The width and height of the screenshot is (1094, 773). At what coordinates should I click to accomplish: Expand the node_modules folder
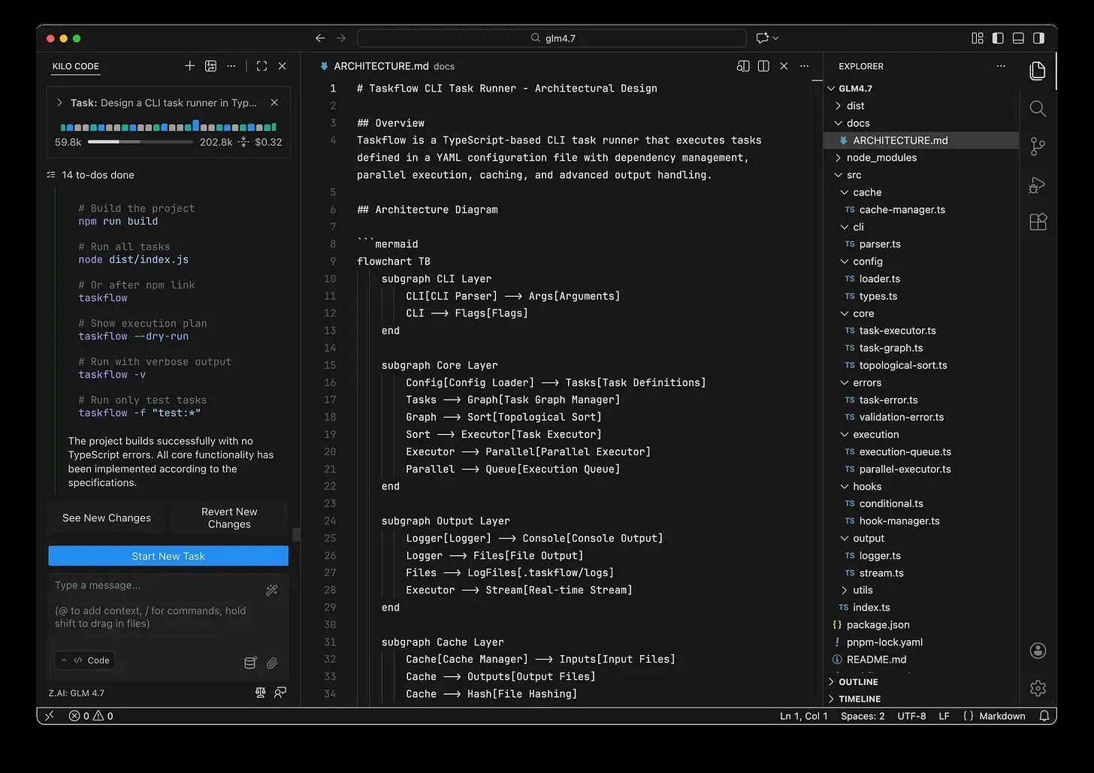tap(881, 158)
